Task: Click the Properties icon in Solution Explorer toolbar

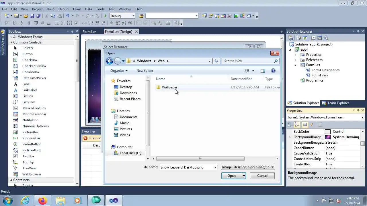Action: pyautogui.click(x=290, y=38)
